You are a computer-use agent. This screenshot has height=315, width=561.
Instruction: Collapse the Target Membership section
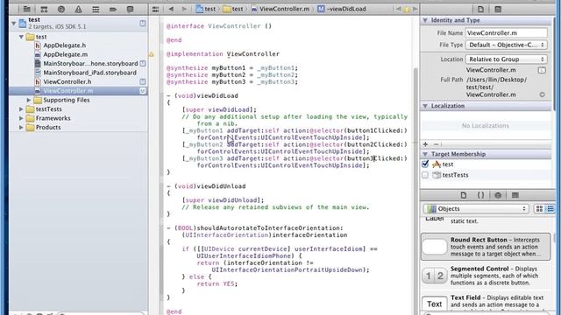pos(425,154)
